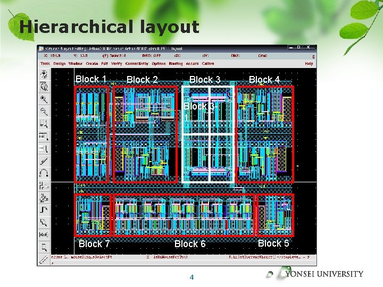Open the Help menu

click(x=309, y=64)
